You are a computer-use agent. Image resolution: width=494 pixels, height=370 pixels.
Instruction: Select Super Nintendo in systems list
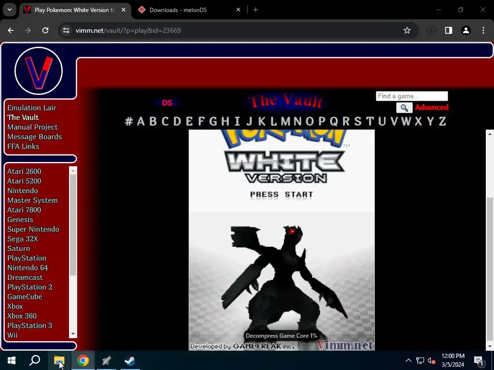pyautogui.click(x=33, y=229)
